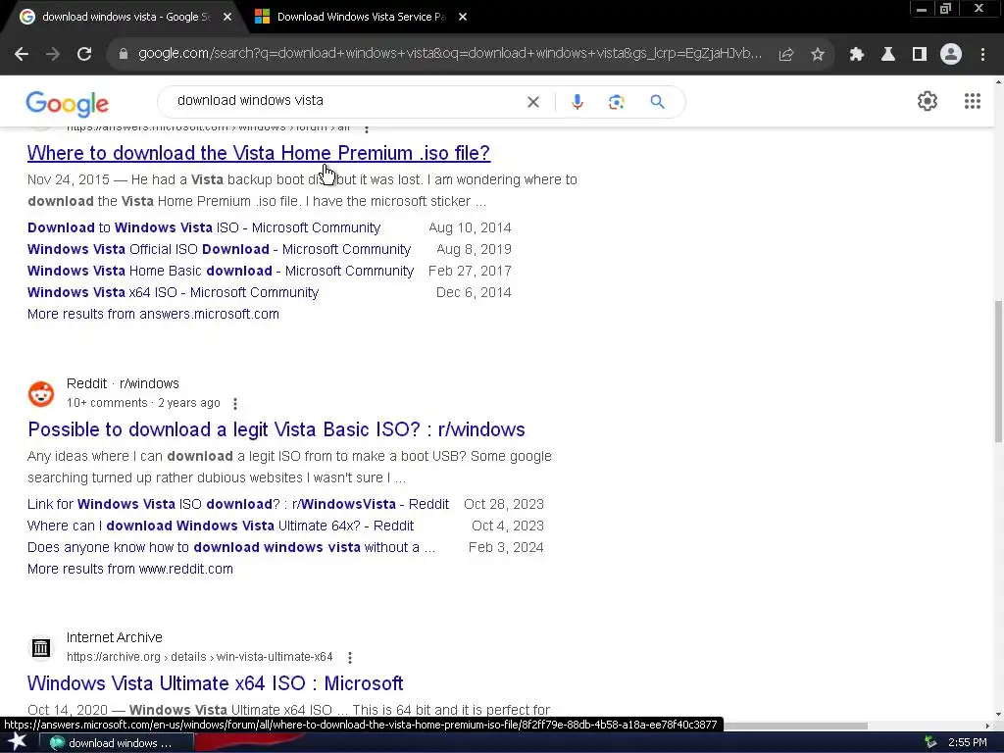Start voice search with the microphone icon

pos(577,102)
